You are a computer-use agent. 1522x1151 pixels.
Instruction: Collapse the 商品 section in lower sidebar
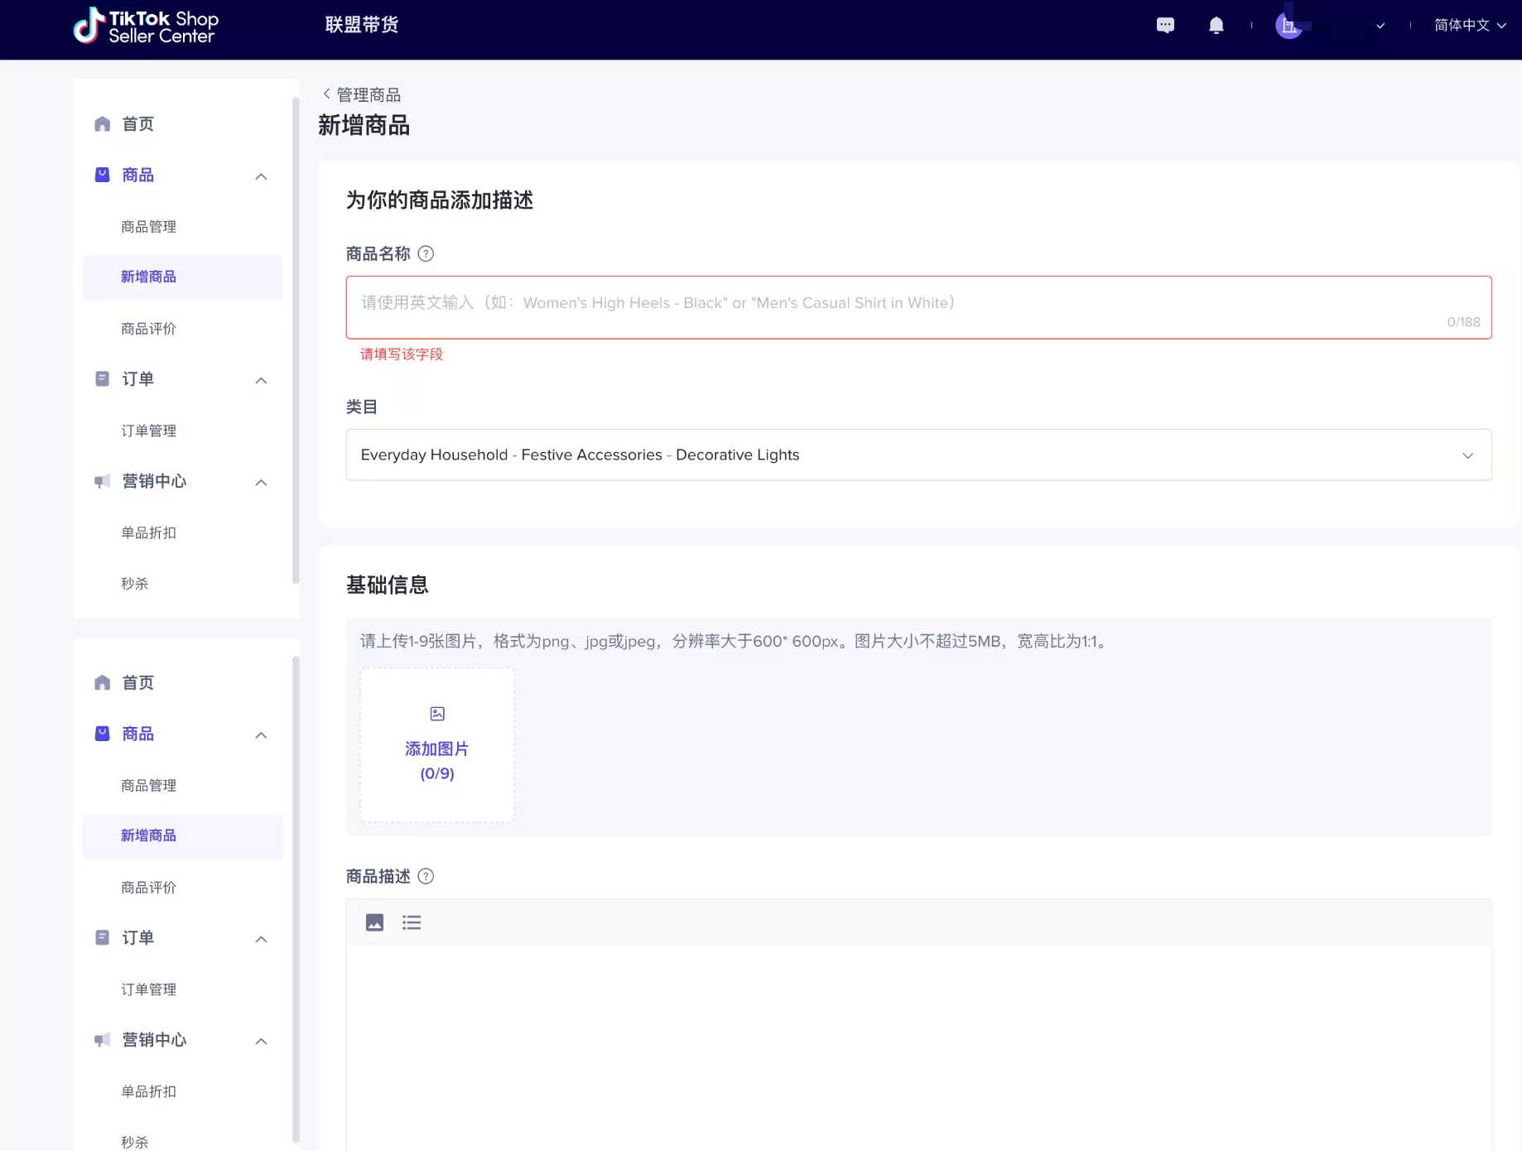coord(261,735)
